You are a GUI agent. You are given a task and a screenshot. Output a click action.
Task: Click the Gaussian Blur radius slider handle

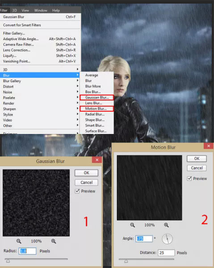8,261
